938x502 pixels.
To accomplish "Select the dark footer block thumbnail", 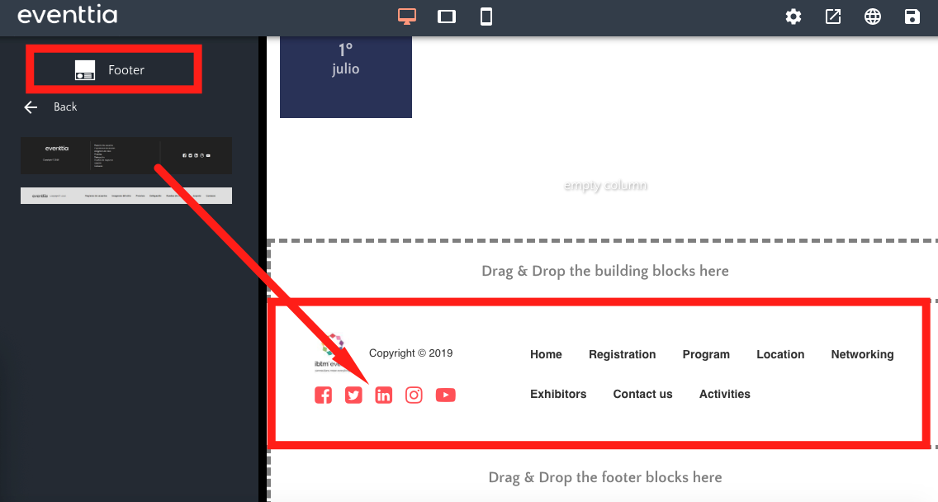I will [126, 155].
